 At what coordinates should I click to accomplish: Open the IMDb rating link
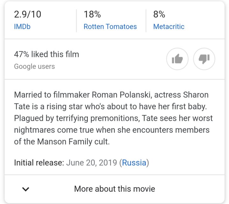[x=22, y=27]
